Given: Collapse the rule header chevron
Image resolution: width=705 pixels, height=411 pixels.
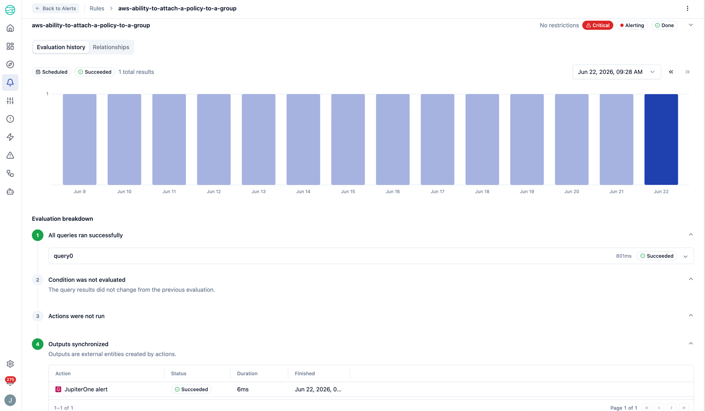Looking at the screenshot, I should point(691,25).
